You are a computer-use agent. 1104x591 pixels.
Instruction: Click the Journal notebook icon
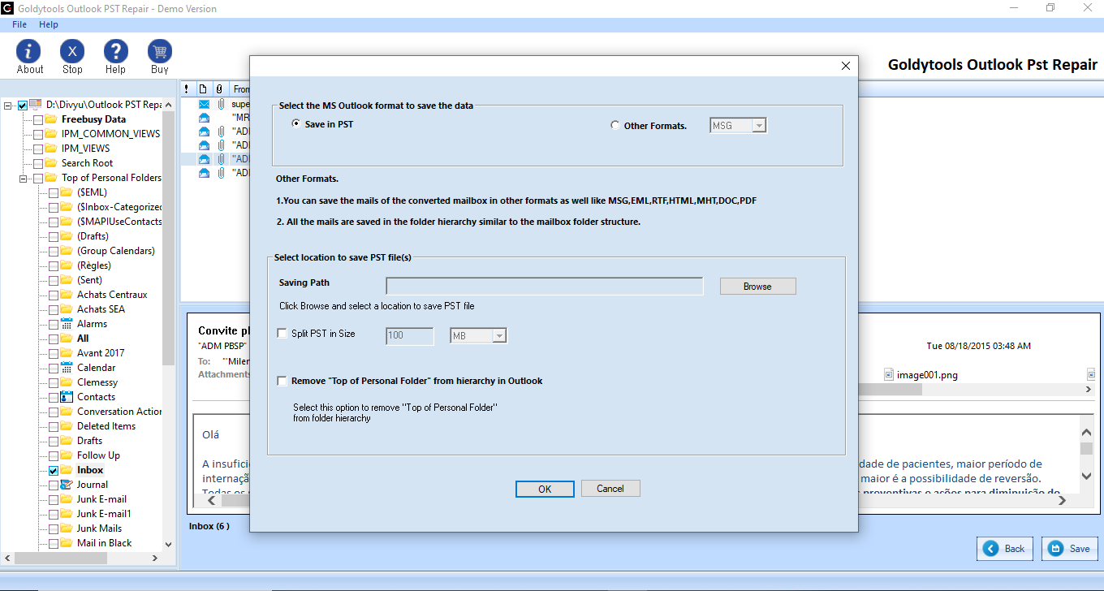67,485
